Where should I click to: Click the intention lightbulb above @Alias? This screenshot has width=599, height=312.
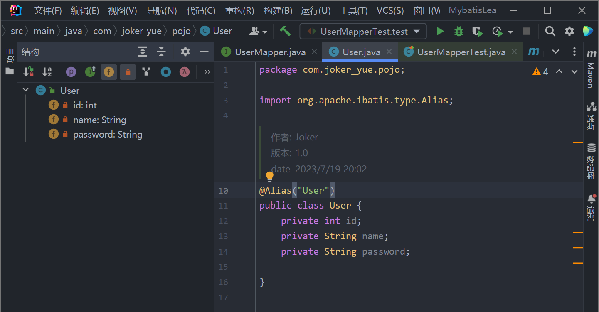(x=270, y=176)
